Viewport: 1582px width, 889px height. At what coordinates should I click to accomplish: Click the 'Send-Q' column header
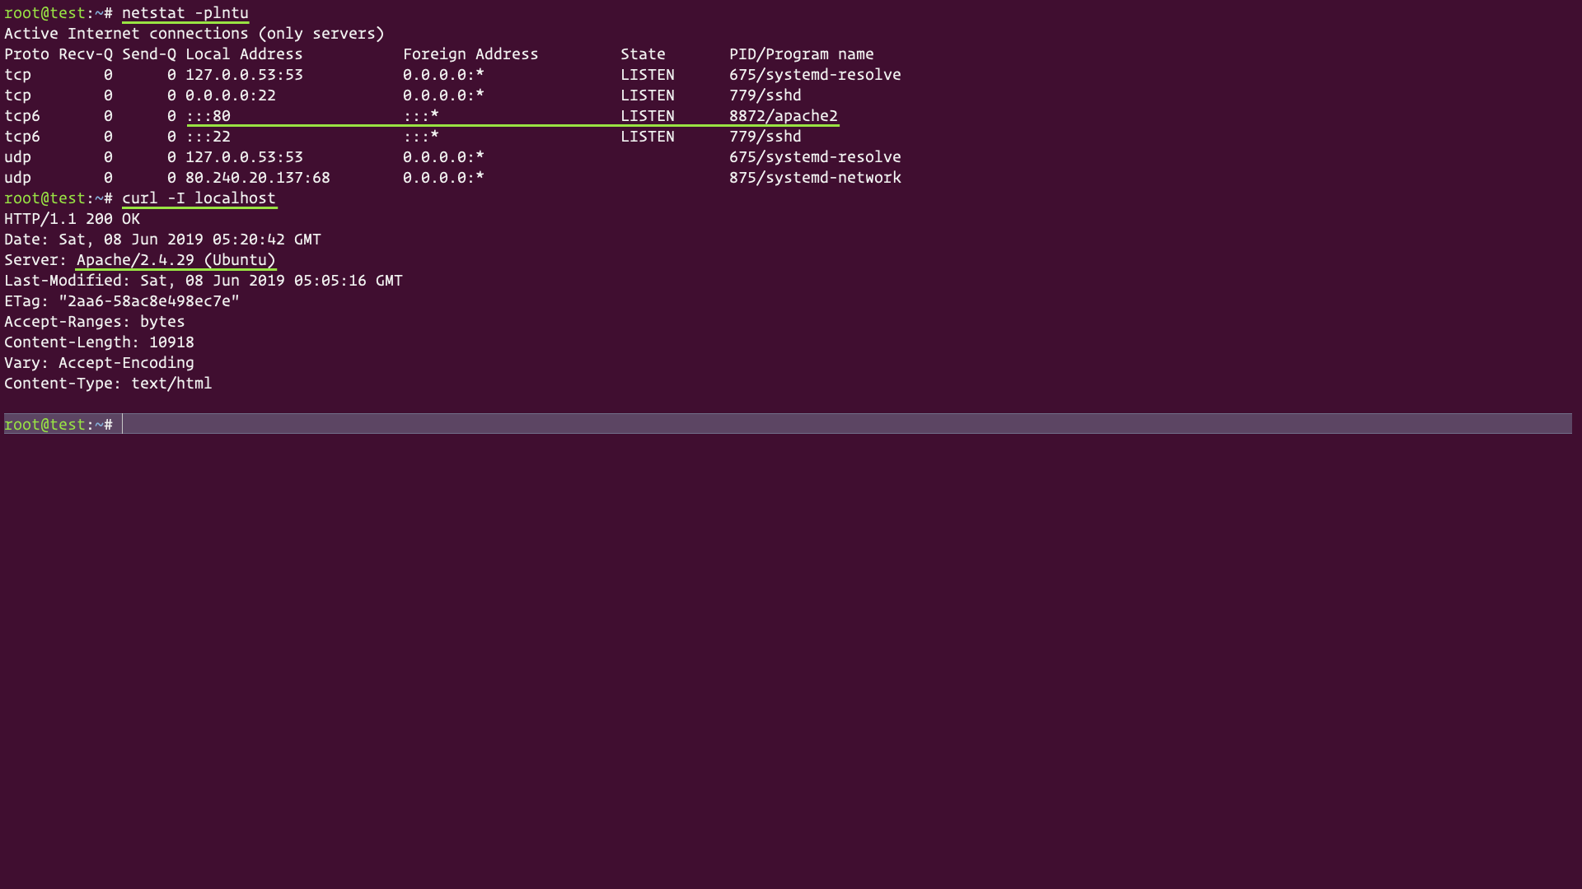149,54
